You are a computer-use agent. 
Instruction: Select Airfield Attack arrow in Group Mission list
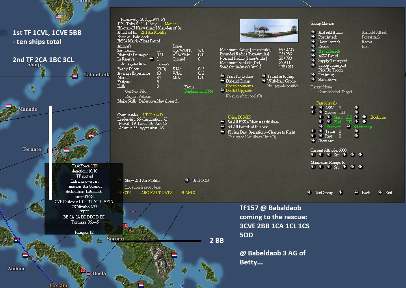[313, 32]
